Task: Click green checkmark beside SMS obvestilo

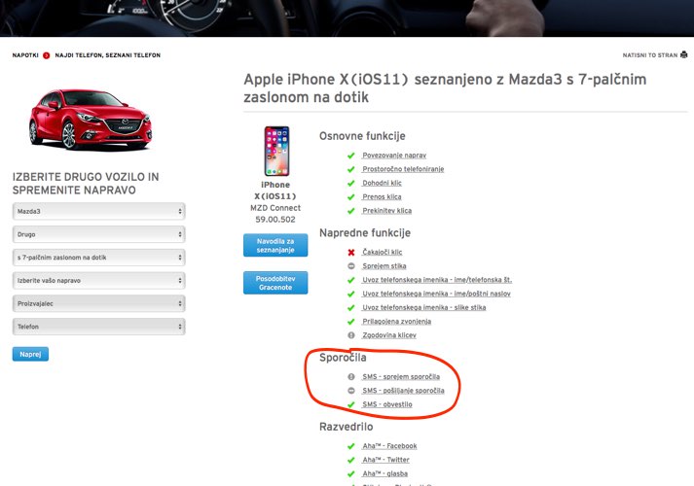Action: coord(351,404)
